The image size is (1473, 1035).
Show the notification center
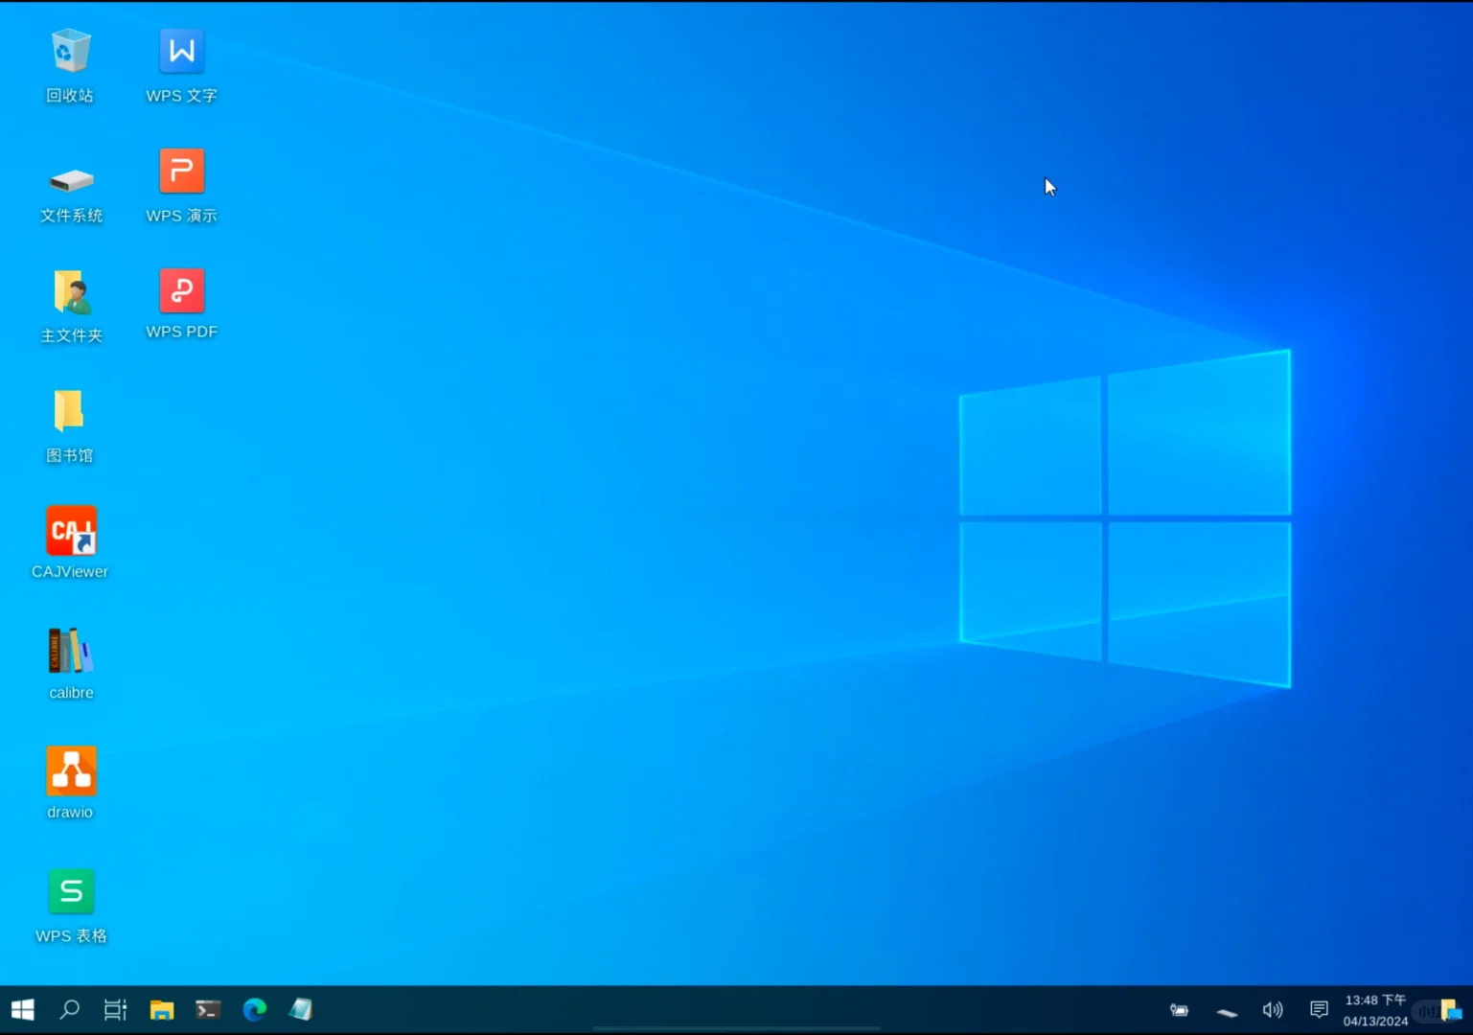(1319, 1010)
